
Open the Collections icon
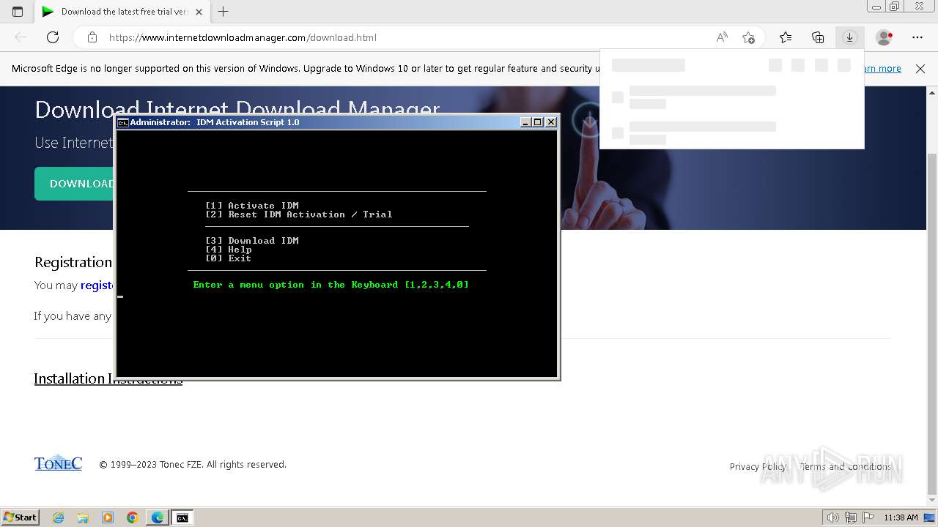click(818, 37)
